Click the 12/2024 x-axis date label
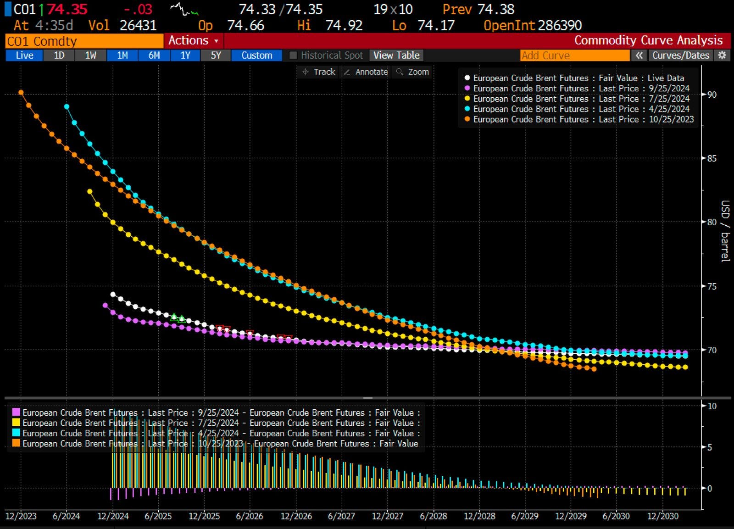Image resolution: width=734 pixels, height=529 pixels. pyautogui.click(x=113, y=516)
